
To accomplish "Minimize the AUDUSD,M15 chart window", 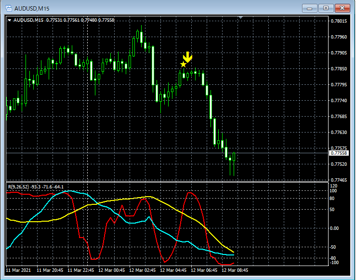I will tap(309, 8).
